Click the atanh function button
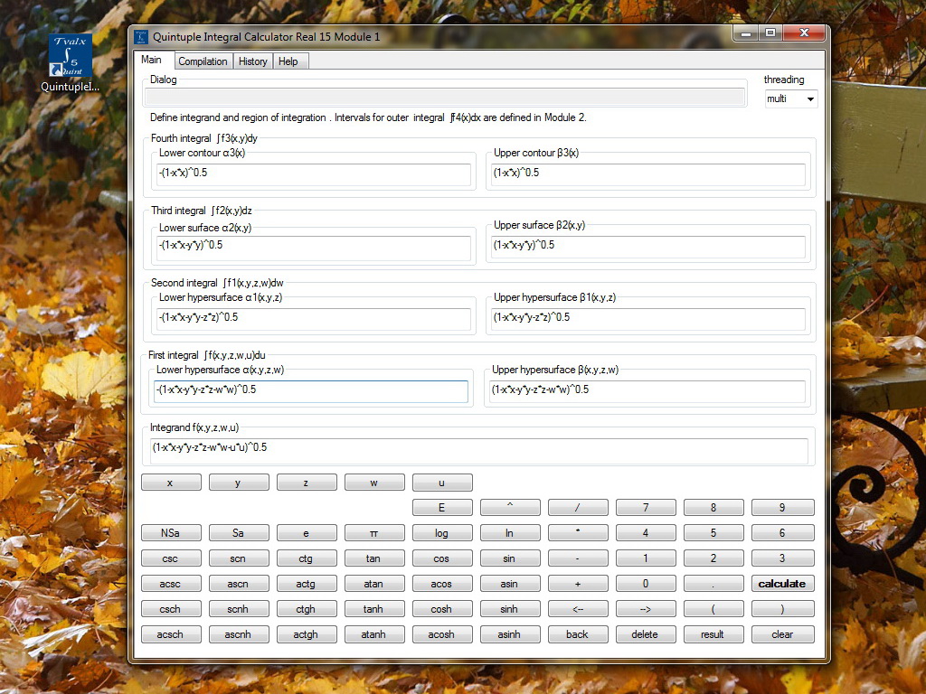The width and height of the screenshot is (926, 694). click(x=373, y=634)
